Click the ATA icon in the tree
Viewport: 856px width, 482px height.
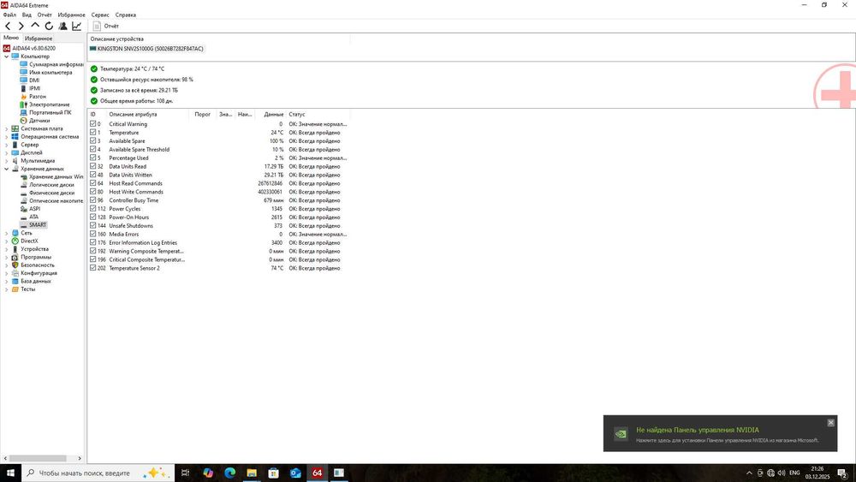(23, 217)
